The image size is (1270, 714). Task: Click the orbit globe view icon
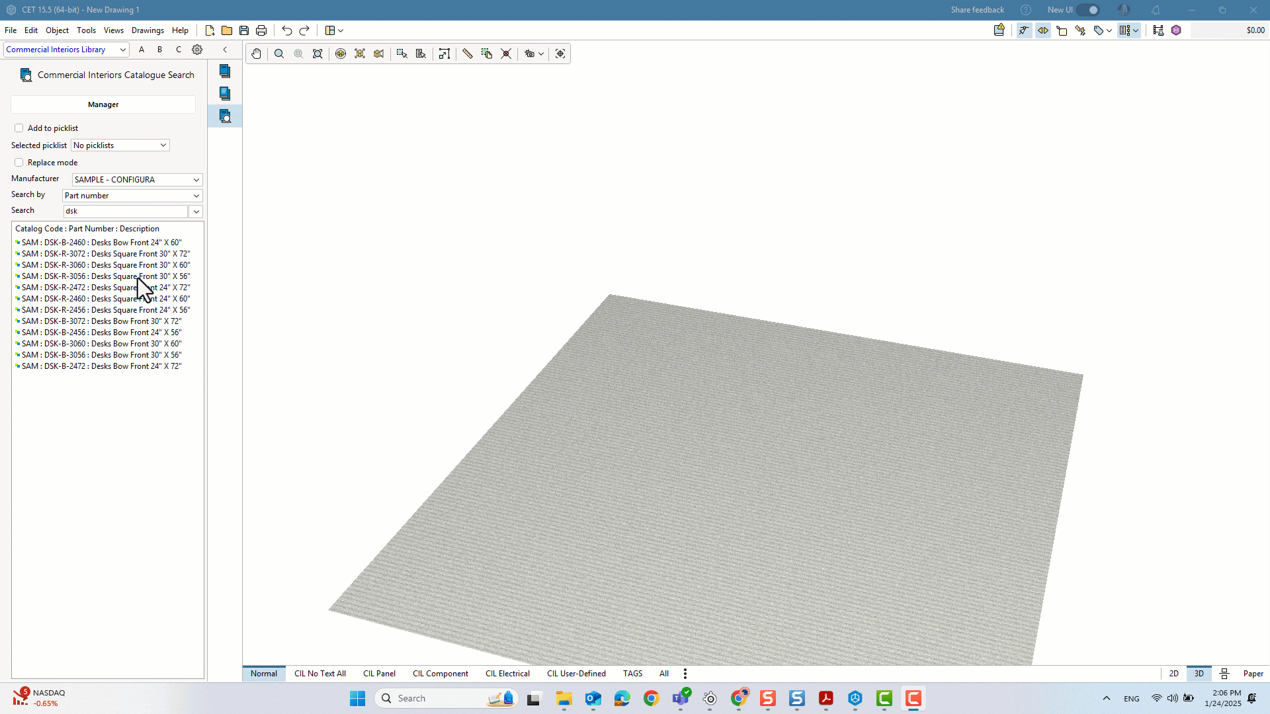341,54
